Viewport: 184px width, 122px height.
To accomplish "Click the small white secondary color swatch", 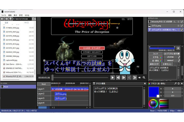I will (158, 96).
